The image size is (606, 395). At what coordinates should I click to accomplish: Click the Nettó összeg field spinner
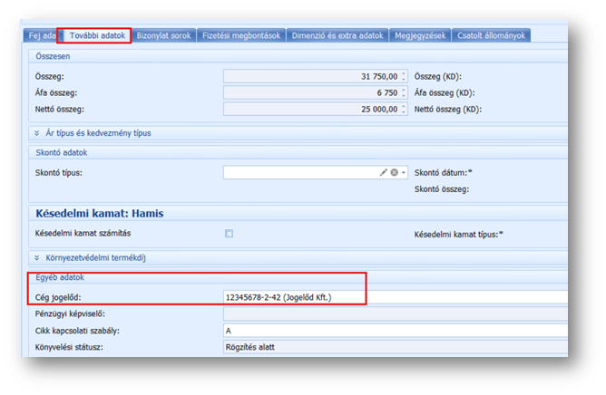(x=404, y=109)
